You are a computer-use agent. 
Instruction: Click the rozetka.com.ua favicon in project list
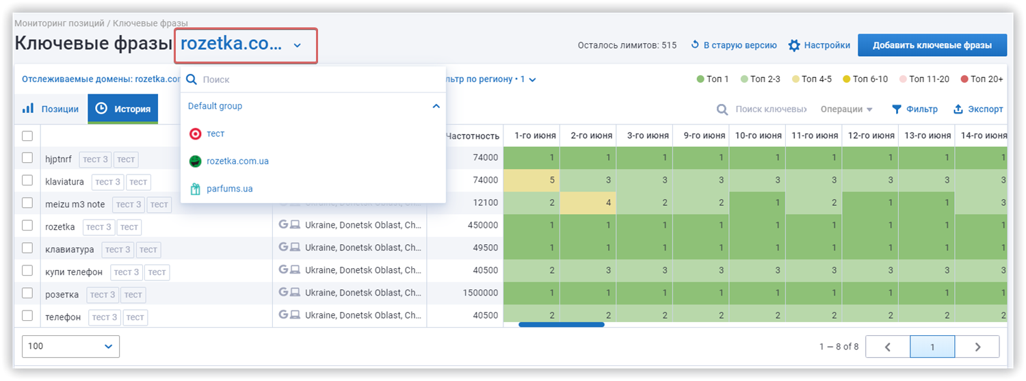coord(196,161)
